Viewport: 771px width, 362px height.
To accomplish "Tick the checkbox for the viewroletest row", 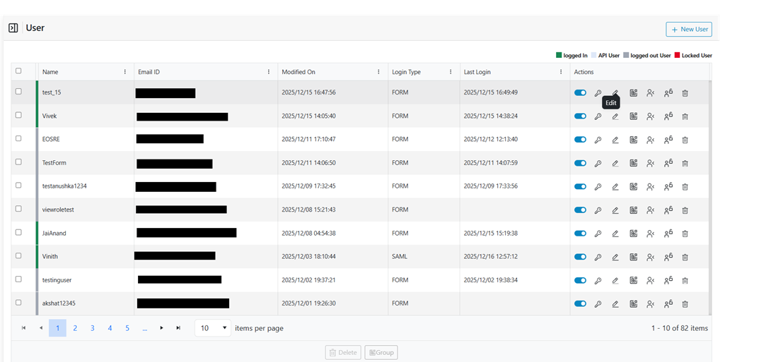I will pos(19,210).
